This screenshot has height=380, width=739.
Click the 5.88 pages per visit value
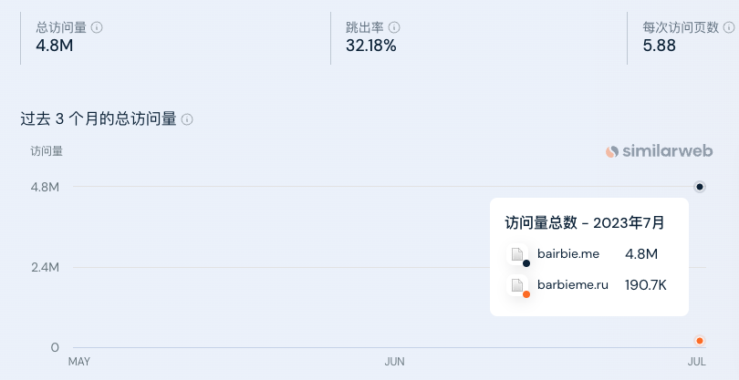tap(660, 46)
